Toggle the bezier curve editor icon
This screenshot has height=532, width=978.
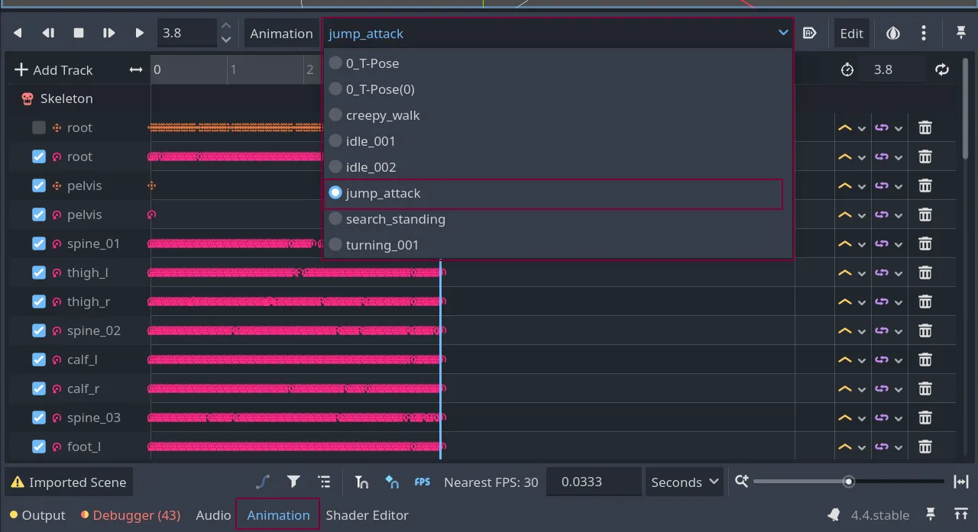[263, 482]
